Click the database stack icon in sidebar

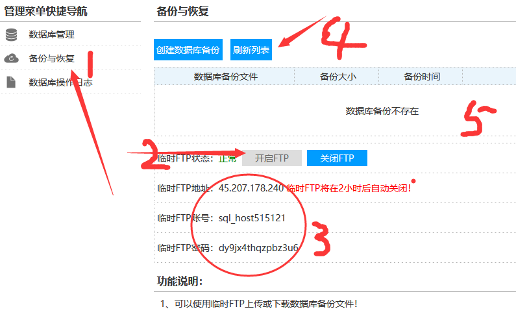pos(11,35)
